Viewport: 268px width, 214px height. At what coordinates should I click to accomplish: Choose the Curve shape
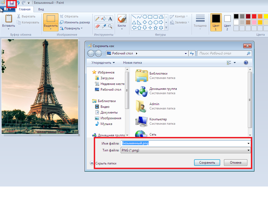139,17
